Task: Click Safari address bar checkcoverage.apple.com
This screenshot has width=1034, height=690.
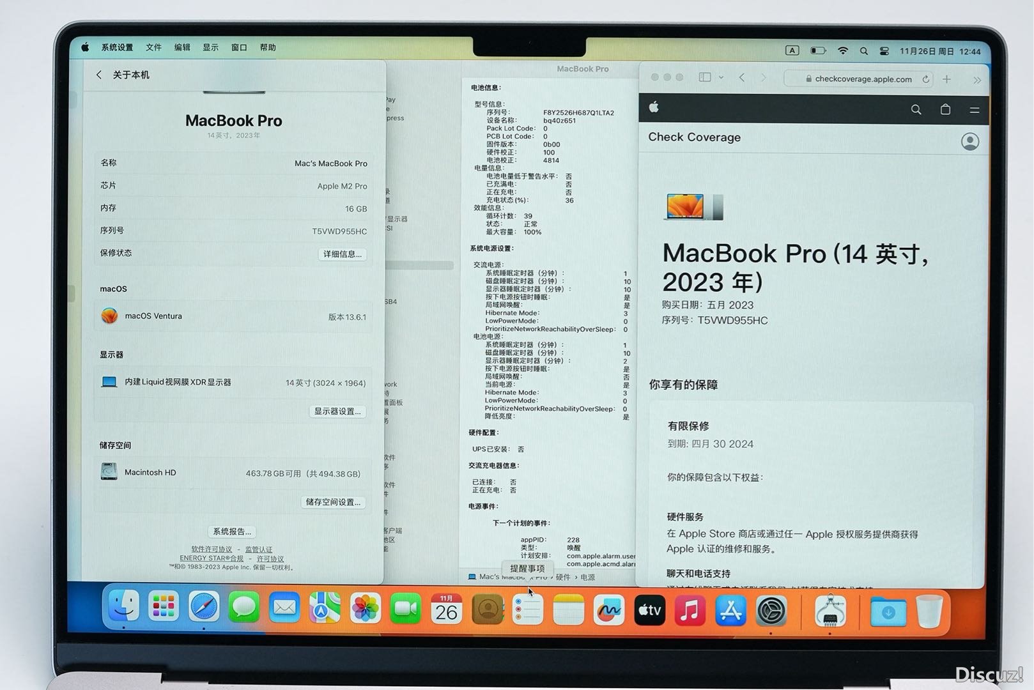Action: click(858, 79)
